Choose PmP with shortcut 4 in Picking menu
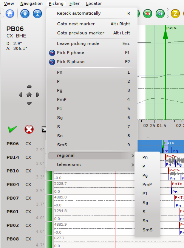Image resolution: width=184 pixels, height=248 pixels. pyautogui.click(x=92, y=100)
